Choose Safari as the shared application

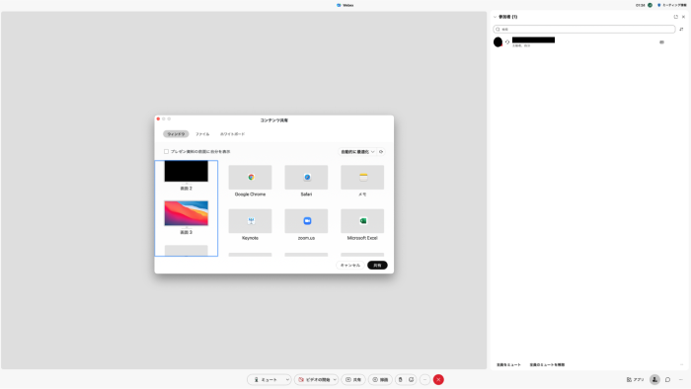306,178
